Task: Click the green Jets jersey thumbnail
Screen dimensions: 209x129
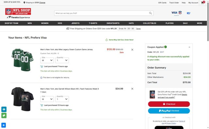Action: tap(23, 60)
